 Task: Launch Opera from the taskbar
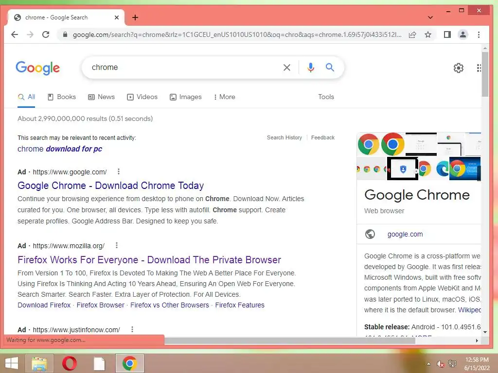click(69, 363)
